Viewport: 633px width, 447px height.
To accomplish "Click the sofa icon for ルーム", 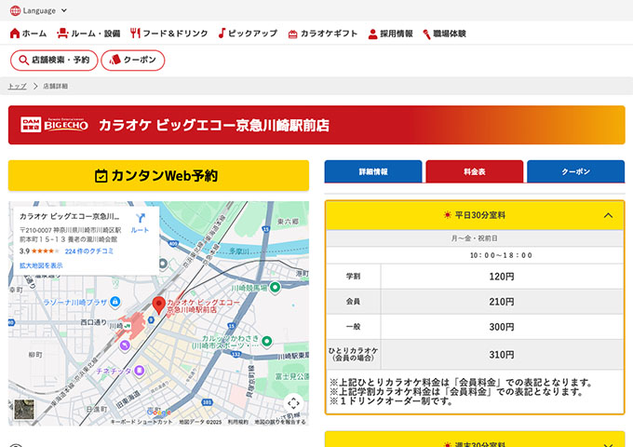I will tap(62, 34).
